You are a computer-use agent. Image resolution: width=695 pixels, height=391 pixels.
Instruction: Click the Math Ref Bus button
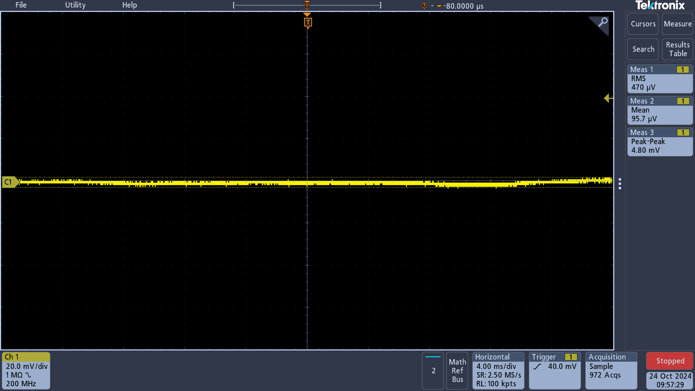[x=457, y=370]
